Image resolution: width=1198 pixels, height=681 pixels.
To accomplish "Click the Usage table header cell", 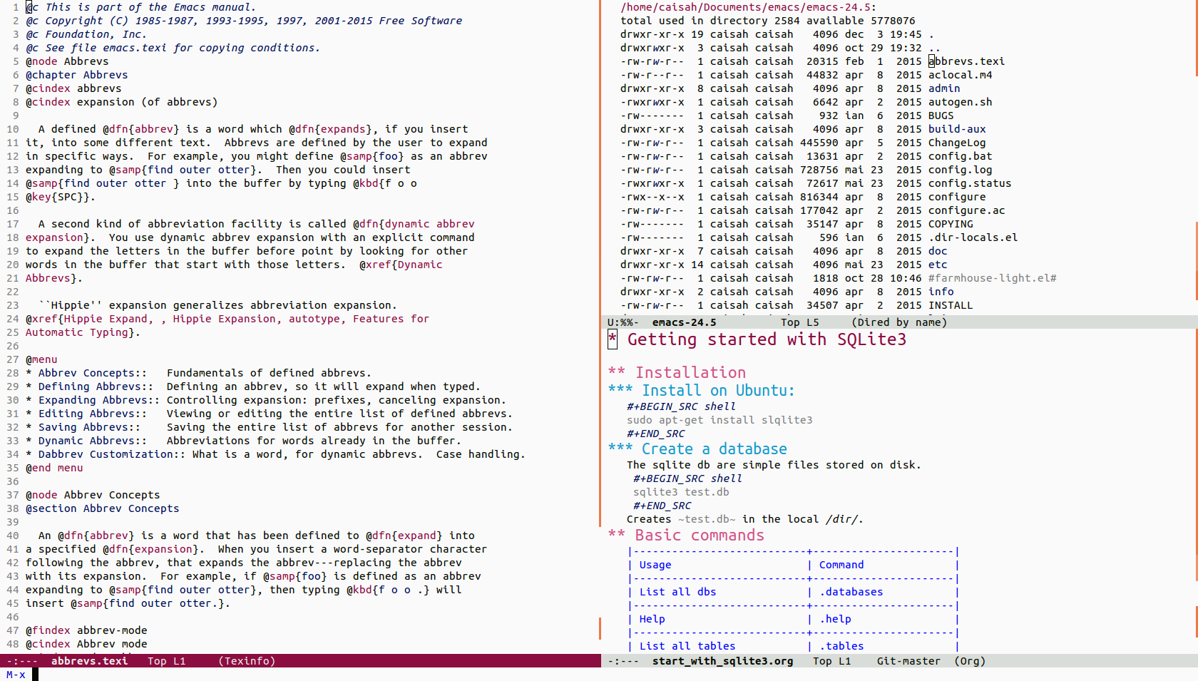I will (655, 565).
